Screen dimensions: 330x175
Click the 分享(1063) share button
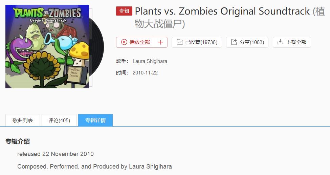247,42
